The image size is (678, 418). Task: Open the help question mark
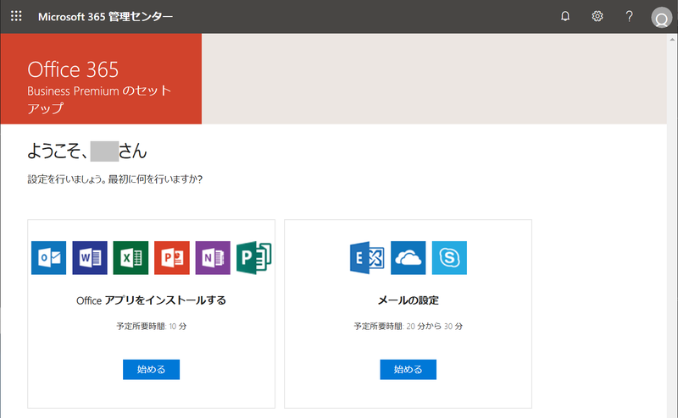click(x=629, y=16)
